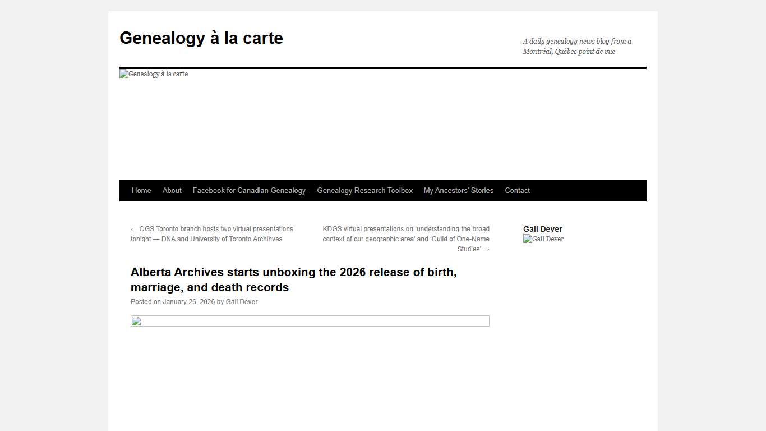The image size is (766, 431).
Task: Open the previous OGS Toronto branch post
Action: (x=211, y=233)
